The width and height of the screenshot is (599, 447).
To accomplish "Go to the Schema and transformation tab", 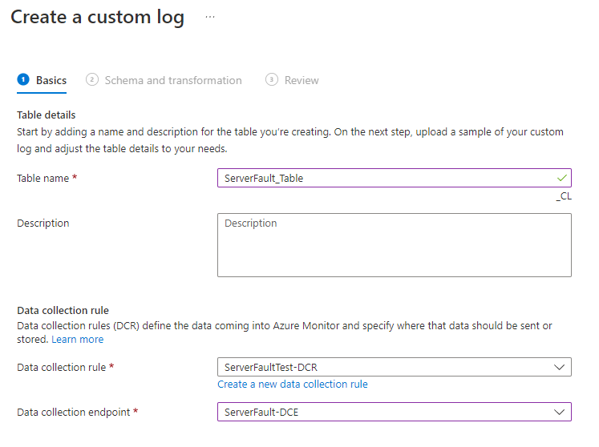I will click(173, 80).
